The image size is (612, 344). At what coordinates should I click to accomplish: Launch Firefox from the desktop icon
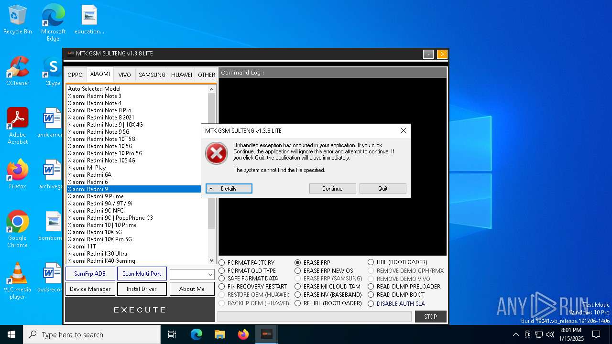click(x=18, y=174)
